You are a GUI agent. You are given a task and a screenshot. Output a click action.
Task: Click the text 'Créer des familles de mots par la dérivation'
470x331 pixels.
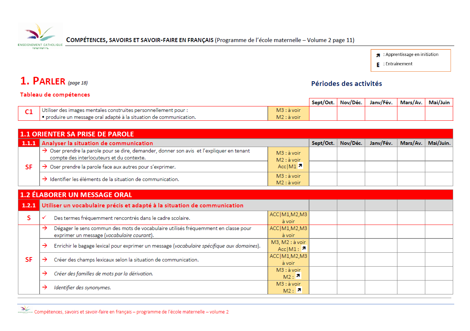(103, 274)
